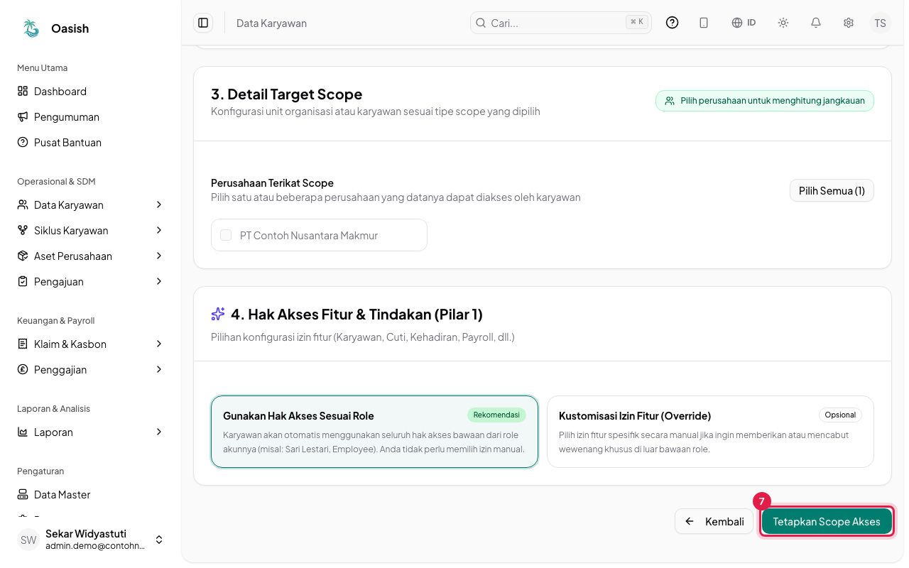This screenshot has width=909, height=568.
Task: Click the Cari search field
Action: point(561,23)
